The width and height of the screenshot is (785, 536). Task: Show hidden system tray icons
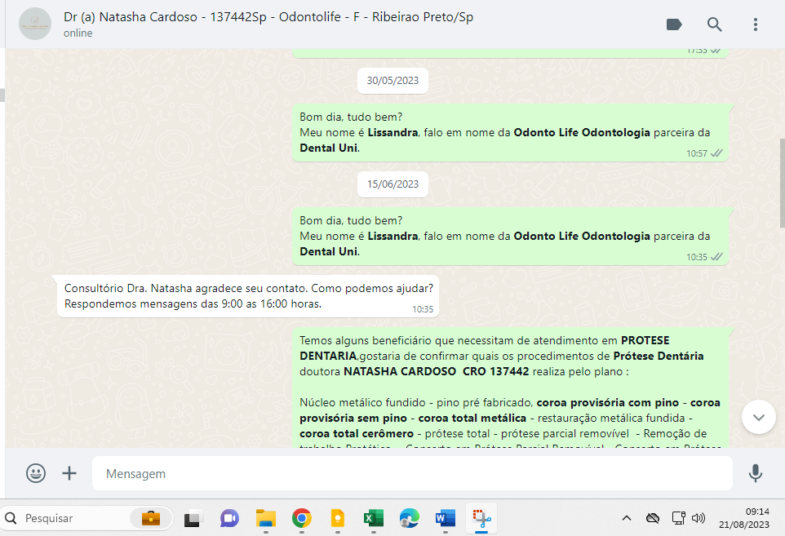coord(627,519)
